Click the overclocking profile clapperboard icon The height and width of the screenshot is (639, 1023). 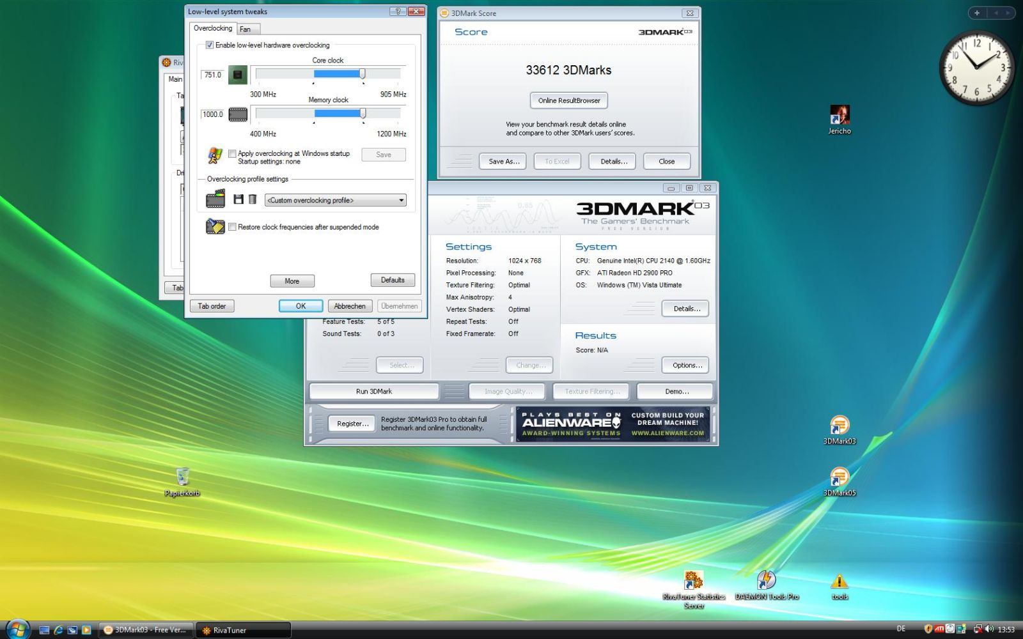[215, 199]
